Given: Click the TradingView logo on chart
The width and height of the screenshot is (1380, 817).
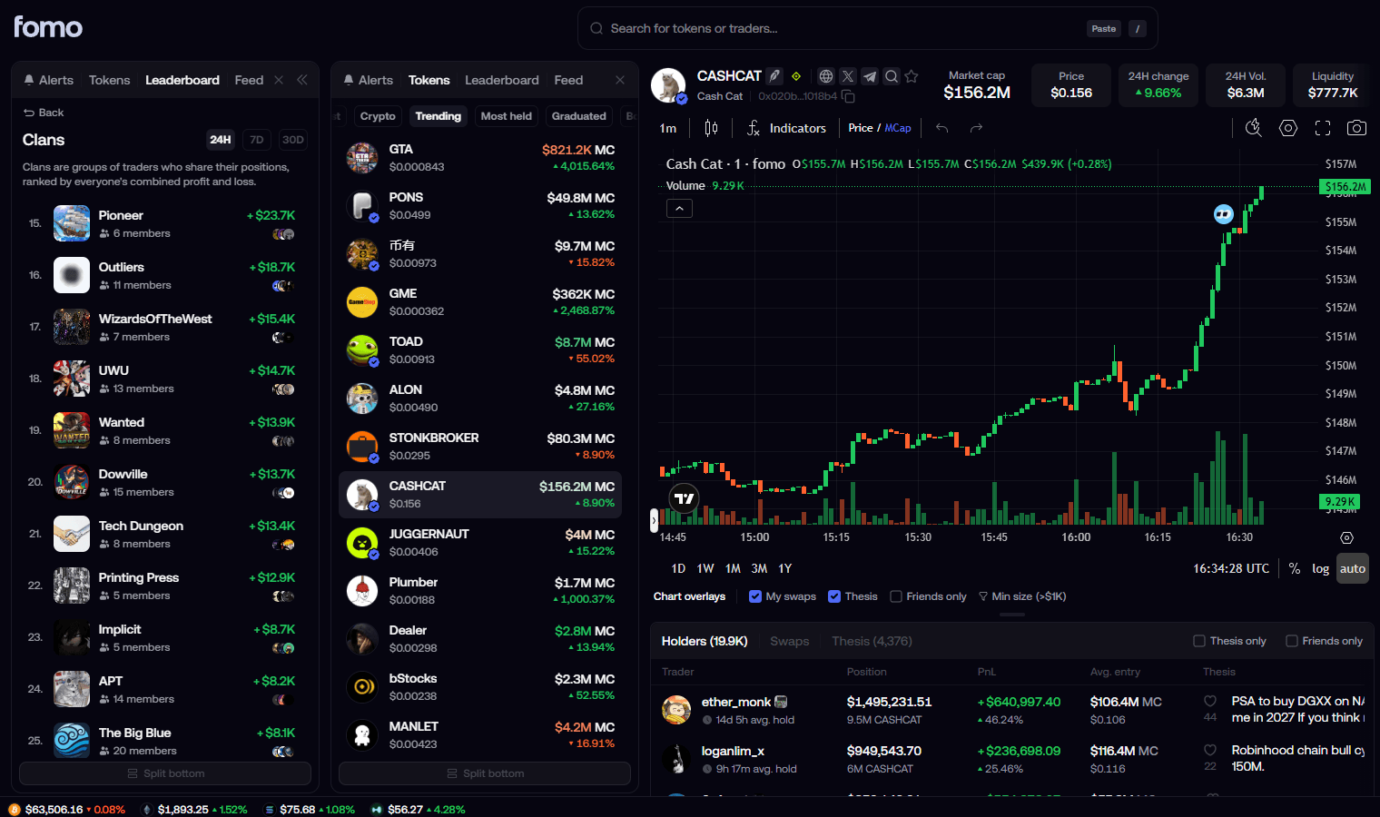Looking at the screenshot, I should click(684, 498).
